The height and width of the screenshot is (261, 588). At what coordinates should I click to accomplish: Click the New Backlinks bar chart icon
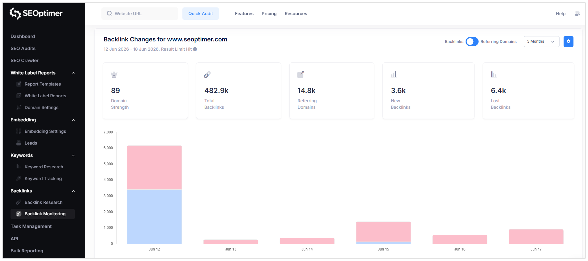394,74
